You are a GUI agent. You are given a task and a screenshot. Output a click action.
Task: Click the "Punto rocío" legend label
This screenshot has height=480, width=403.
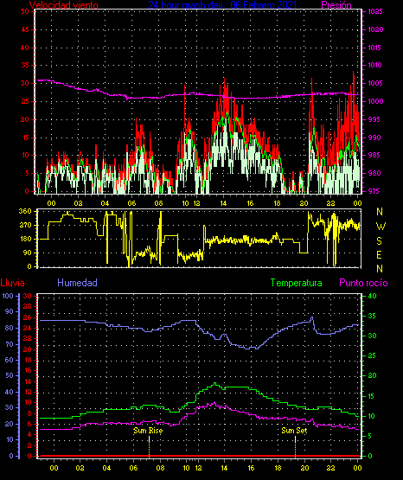[x=363, y=283]
